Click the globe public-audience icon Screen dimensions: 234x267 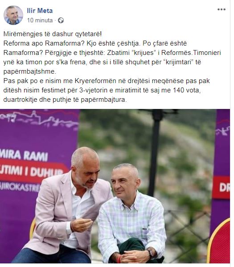click(x=61, y=21)
